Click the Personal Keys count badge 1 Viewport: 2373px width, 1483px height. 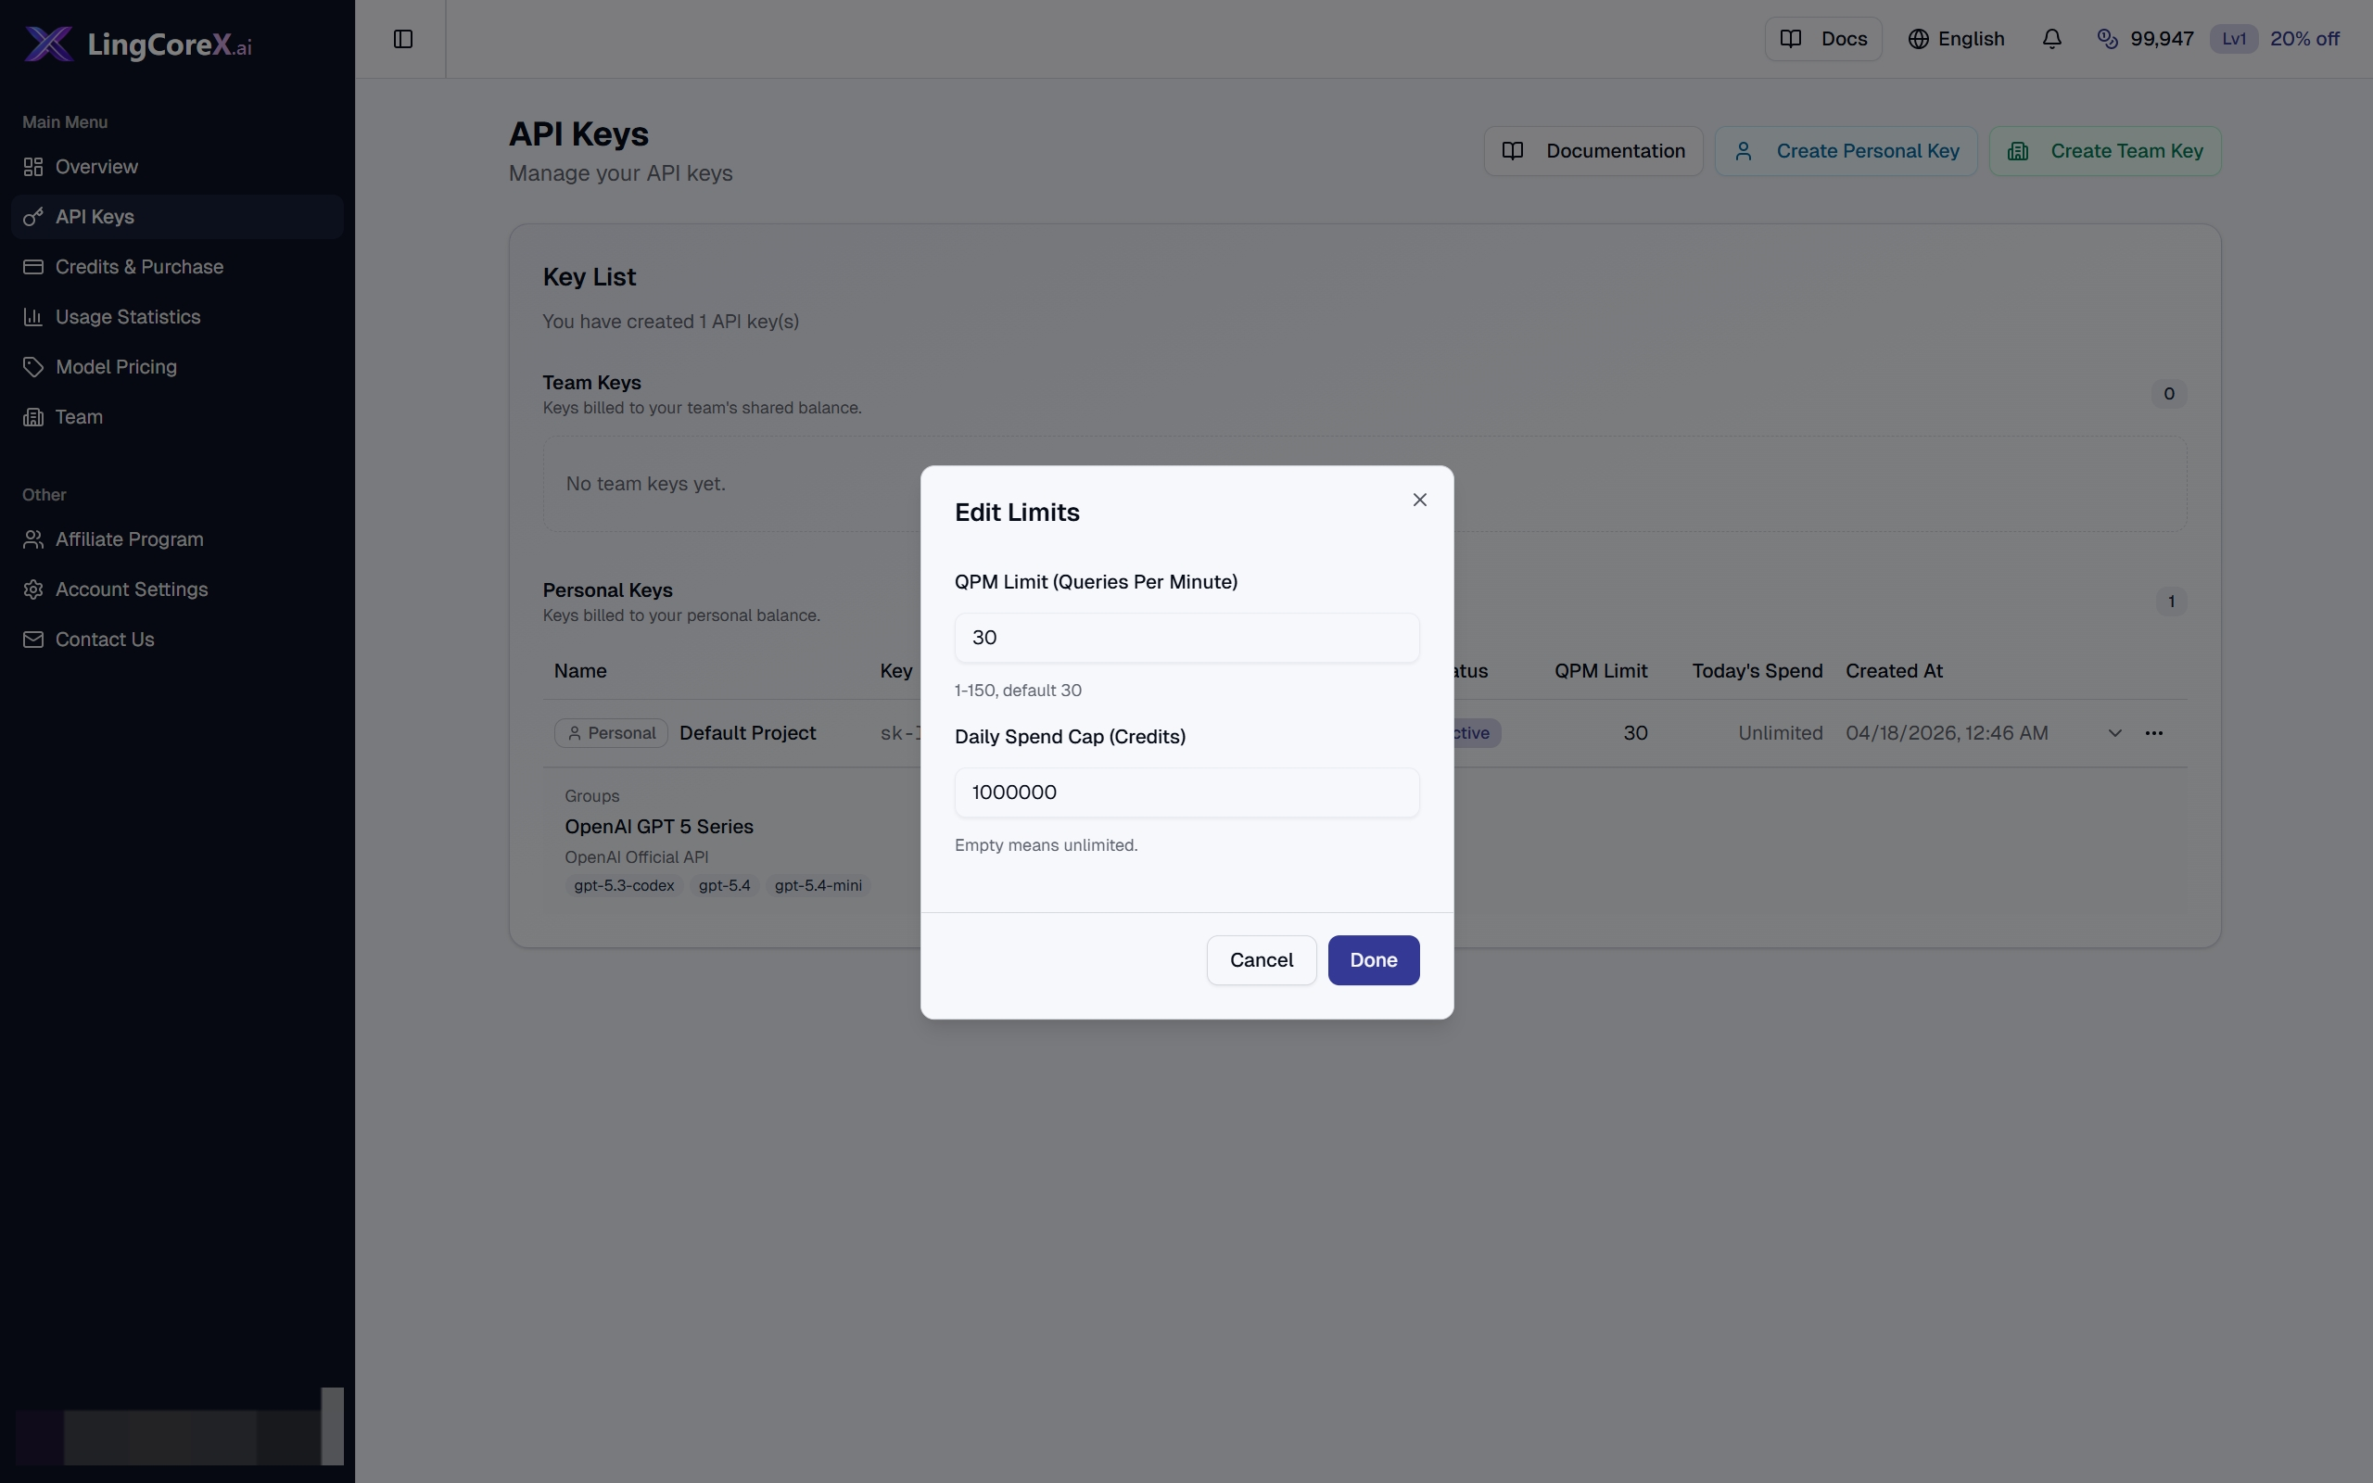coord(2170,602)
